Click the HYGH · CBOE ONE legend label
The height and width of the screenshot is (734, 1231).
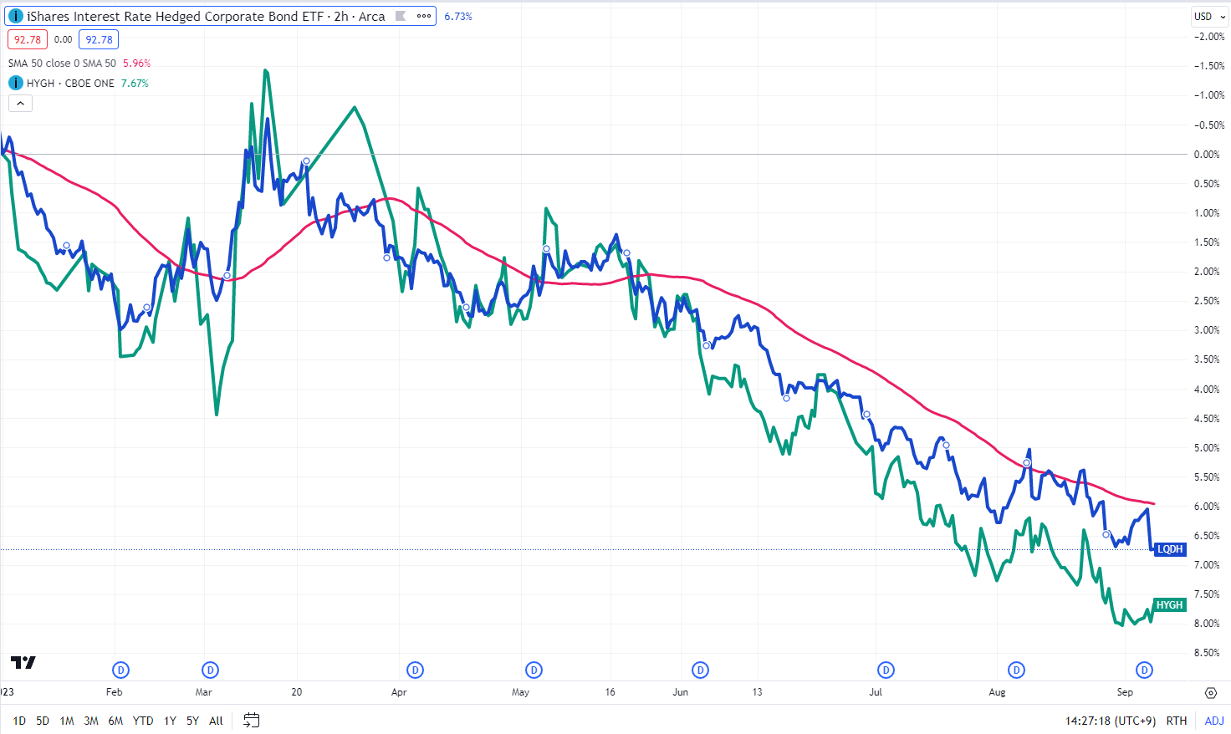click(70, 83)
